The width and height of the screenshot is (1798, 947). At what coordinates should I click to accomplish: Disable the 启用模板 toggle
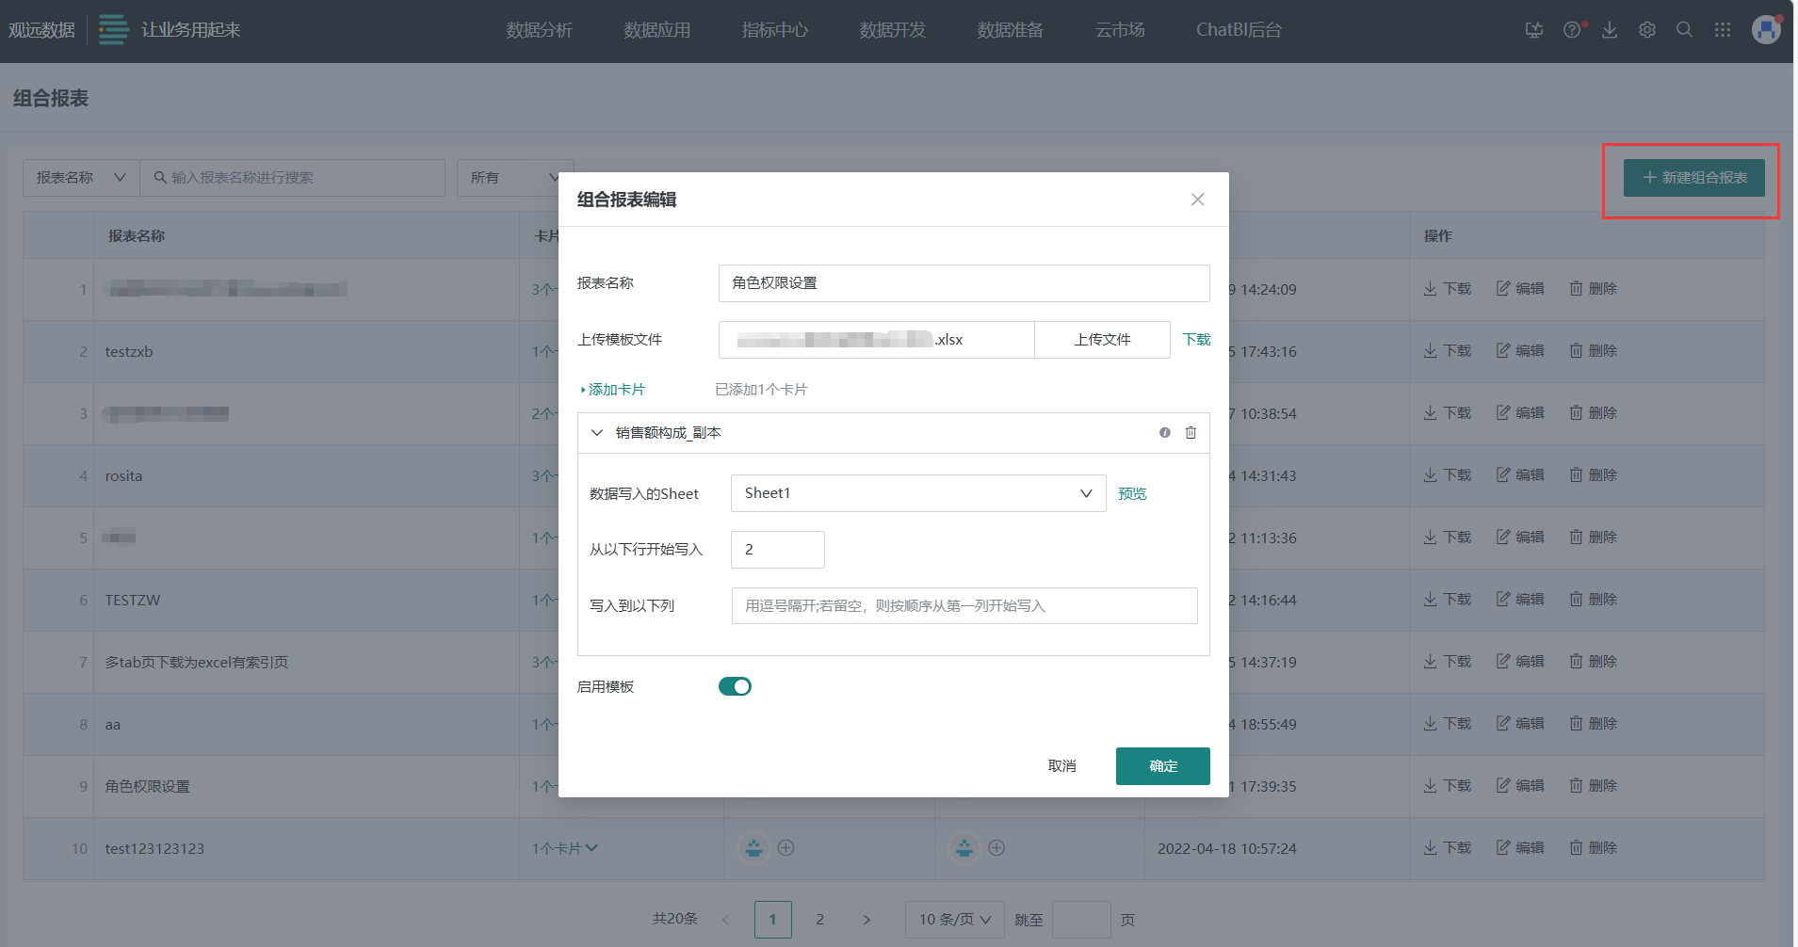coord(735,686)
